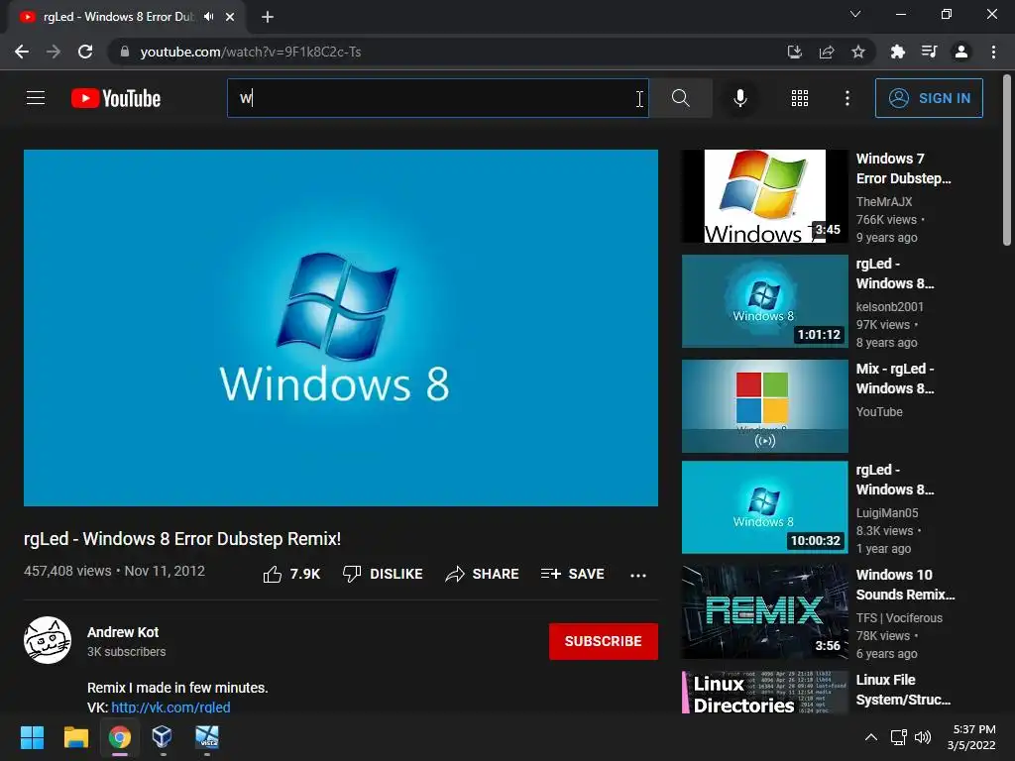Screen dimensions: 1015x761
Task: Show hidden tray icons chevron
Action: (x=871, y=737)
